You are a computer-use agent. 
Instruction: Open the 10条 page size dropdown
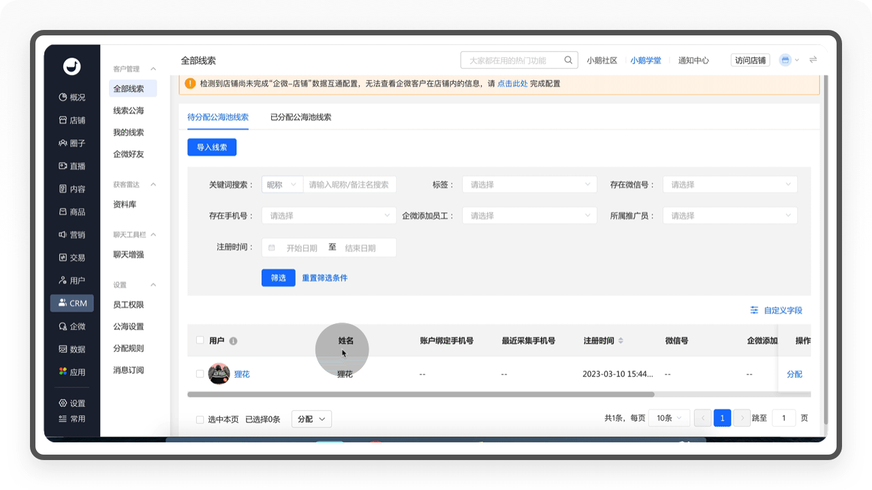pyautogui.click(x=669, y=419)
